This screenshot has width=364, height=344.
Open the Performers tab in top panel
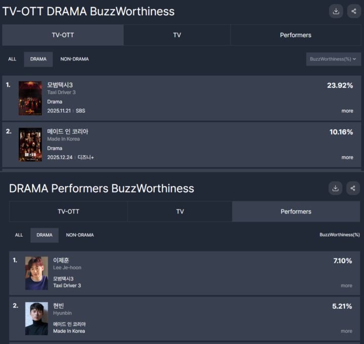295,35
